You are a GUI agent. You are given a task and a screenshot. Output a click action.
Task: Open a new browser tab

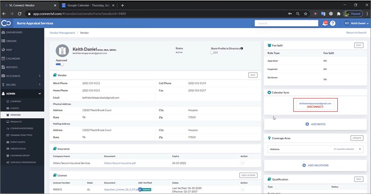pyautogui.click(x=123, y=5)
